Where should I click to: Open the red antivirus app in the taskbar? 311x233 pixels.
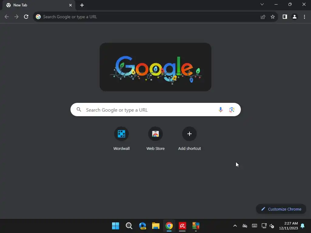click(x=182, y=226)
